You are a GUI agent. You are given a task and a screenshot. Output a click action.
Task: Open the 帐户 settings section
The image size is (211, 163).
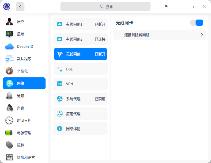pyautogui.click(x=24, y=22)
